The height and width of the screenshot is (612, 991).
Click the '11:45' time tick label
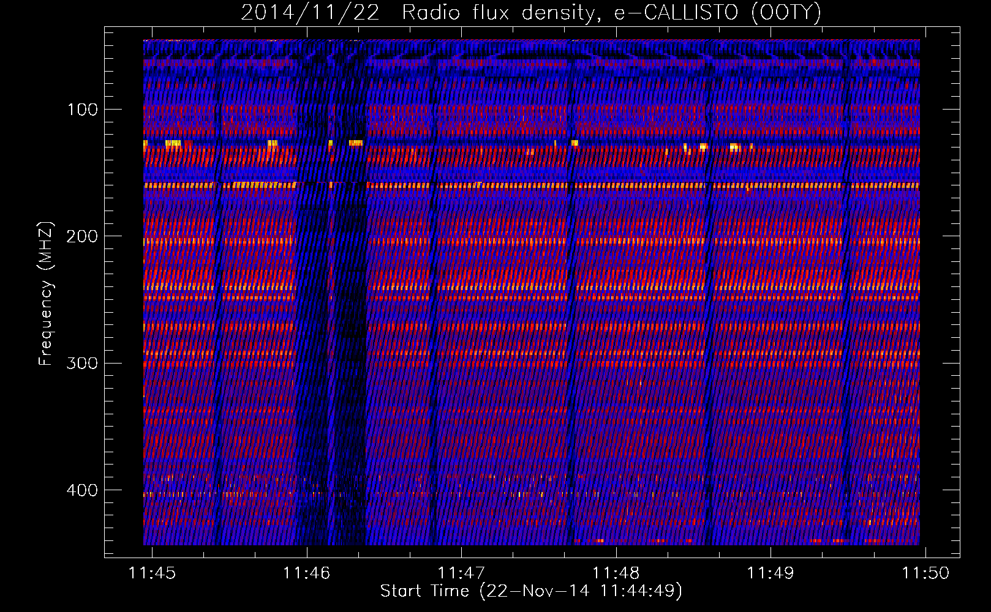(x=152, y=573)
